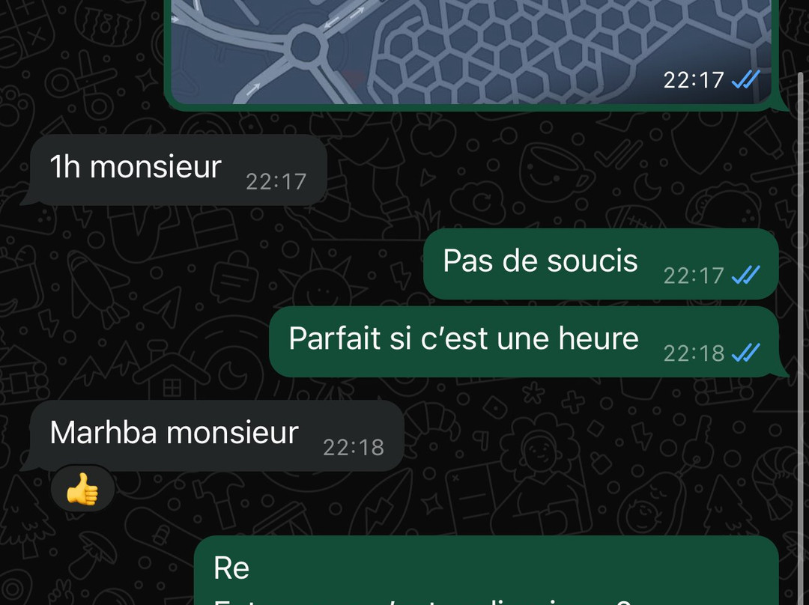Tap the message starting with Re
This screenshot has height=605, width=809.
tap(486, 571)
